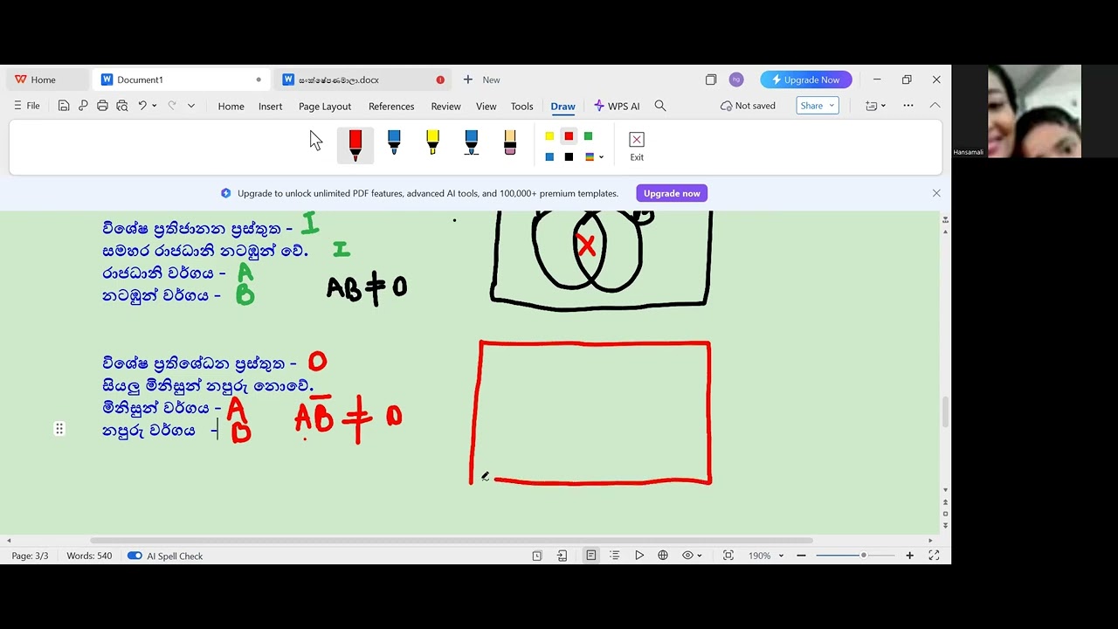Collapse the ribbon with the chevron
The height and width of the screenshot is (629, 1118).
[x=935, y=106]
